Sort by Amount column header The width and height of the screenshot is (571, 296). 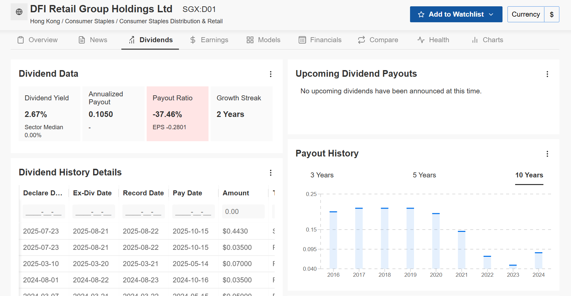236,193
